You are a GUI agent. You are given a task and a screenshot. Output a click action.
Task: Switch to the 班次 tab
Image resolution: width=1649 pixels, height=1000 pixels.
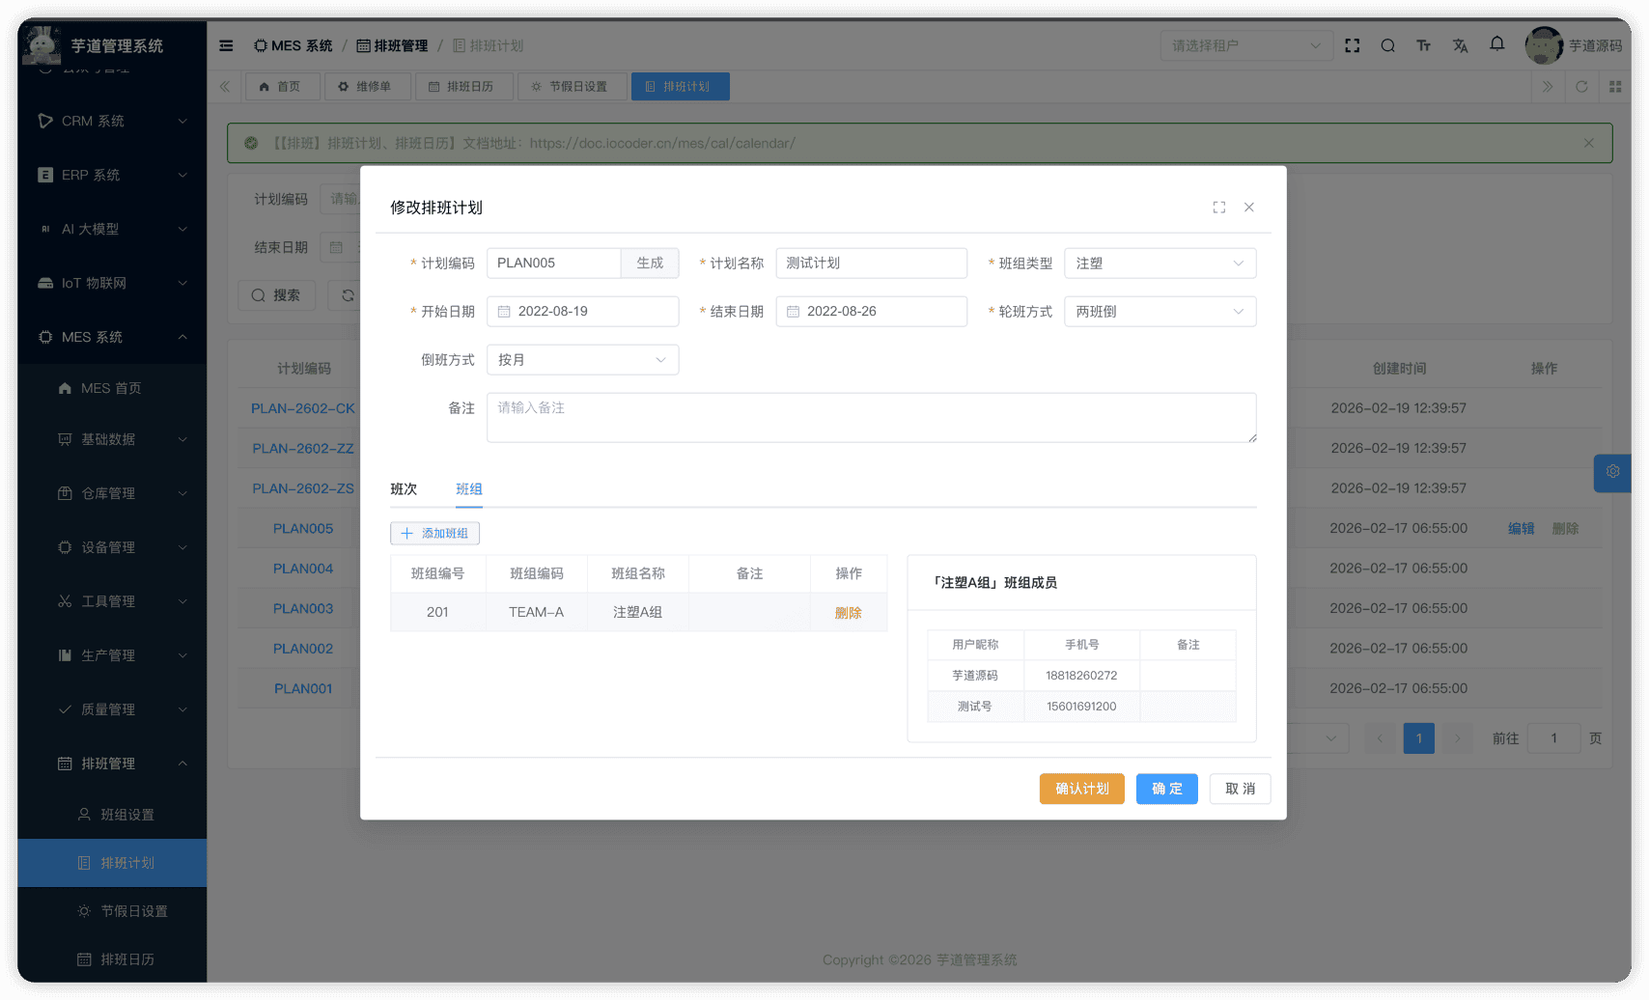click(x=404, y=489)
